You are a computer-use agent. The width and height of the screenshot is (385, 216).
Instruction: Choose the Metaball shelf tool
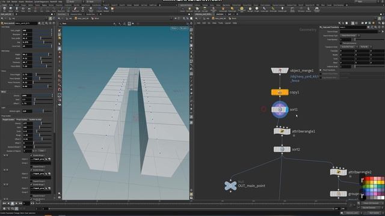(x=106, y=9)
